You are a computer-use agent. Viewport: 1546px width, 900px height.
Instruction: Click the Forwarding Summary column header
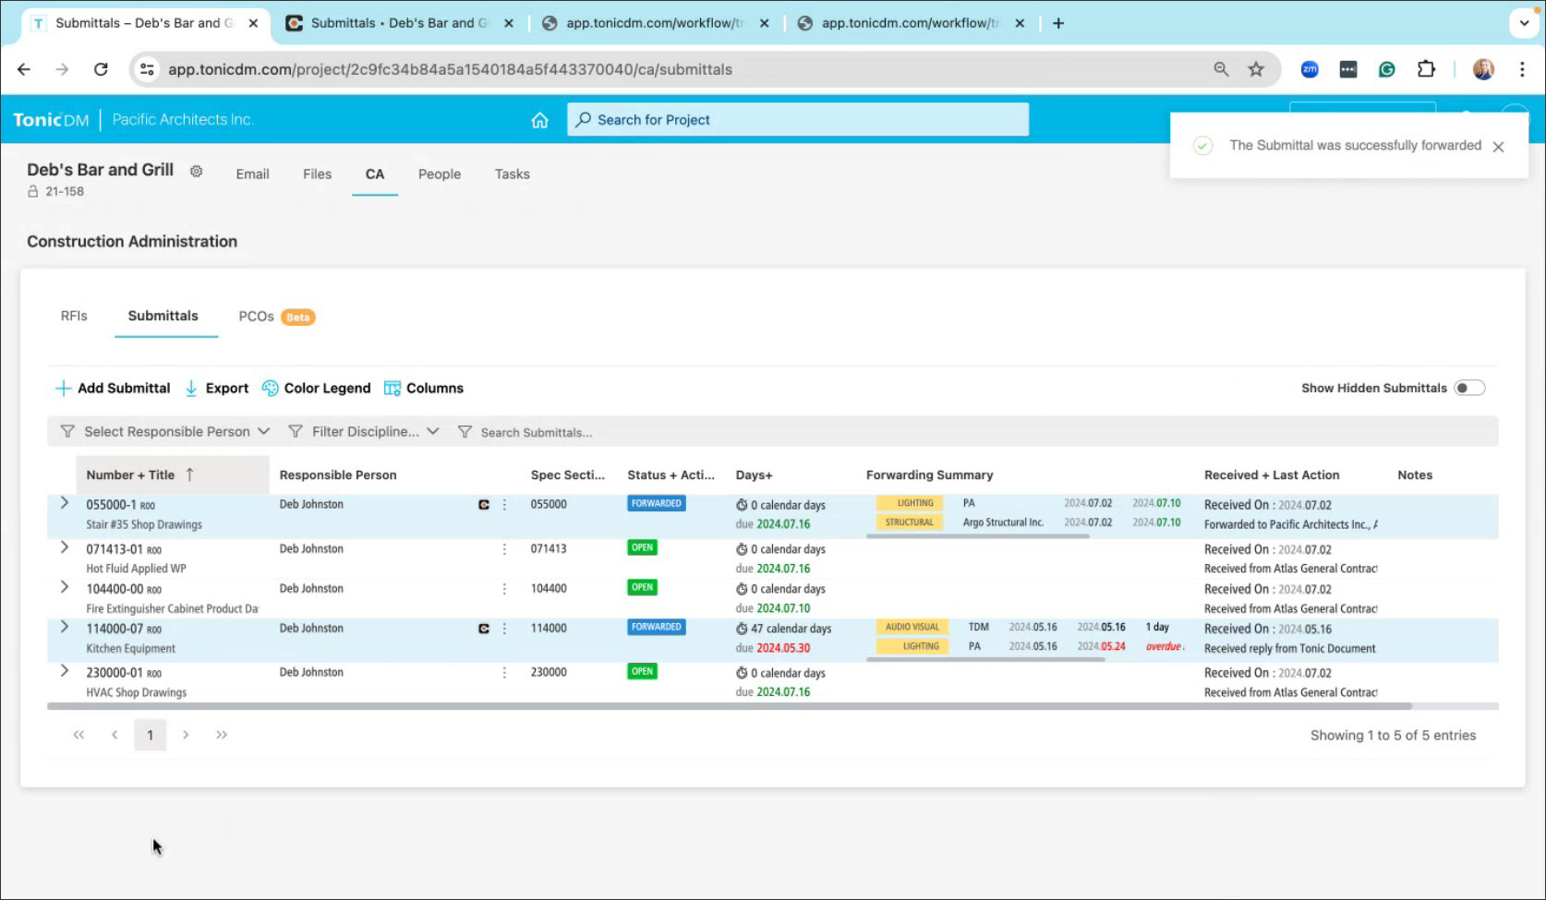click(929, 474)
